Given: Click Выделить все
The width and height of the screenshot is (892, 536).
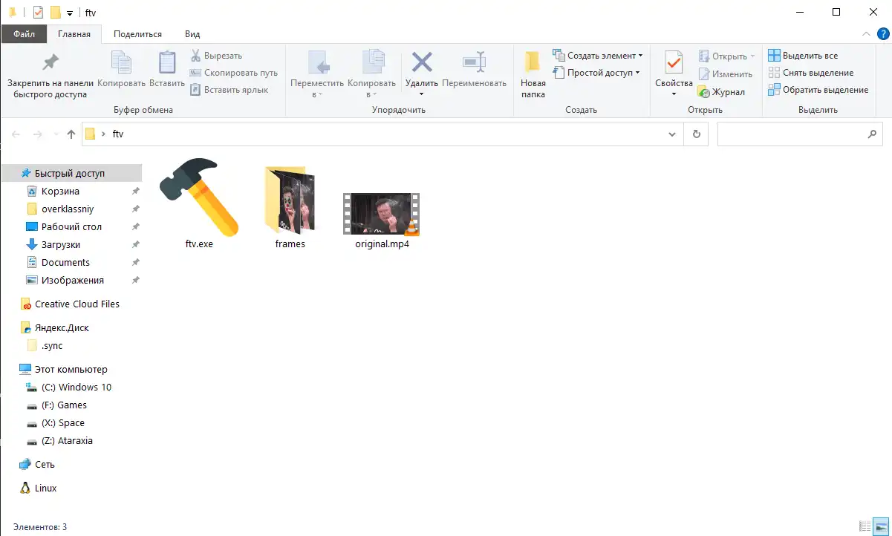Looking at the screenshot, I should 803,56.
